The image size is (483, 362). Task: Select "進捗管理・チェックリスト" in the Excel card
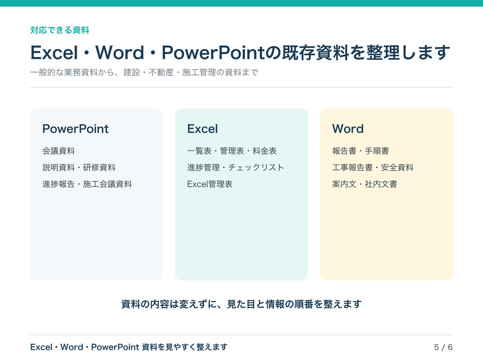point(236,167)
